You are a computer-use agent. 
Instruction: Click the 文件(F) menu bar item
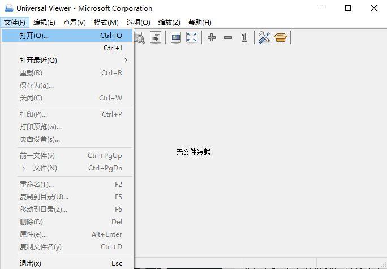point(15,23)
